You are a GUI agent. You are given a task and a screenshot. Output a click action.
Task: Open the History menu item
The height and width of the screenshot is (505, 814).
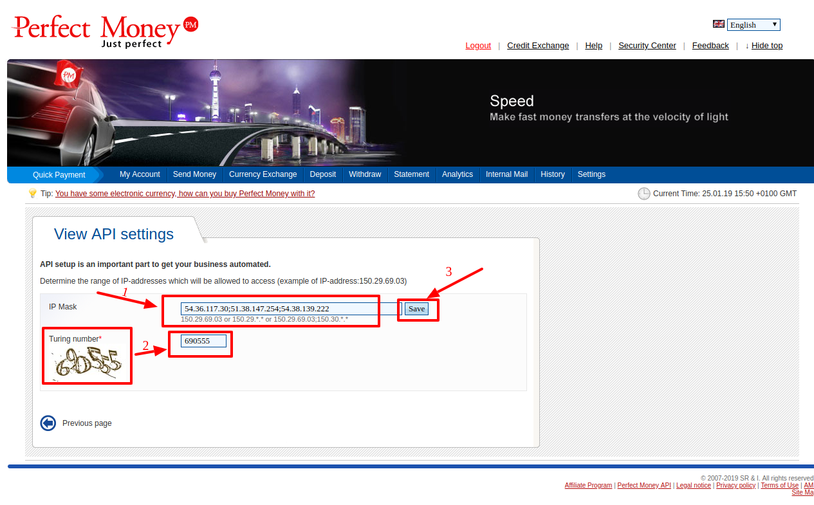click(x=553, y=174)
